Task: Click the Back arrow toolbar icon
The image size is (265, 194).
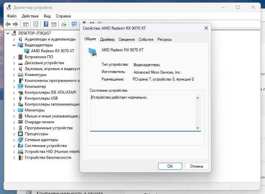Action: click(8, 24)
